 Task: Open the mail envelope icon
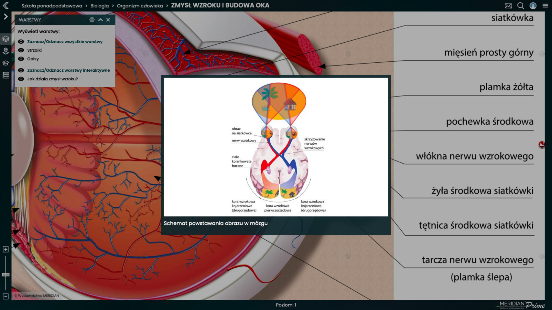(508, 6)
